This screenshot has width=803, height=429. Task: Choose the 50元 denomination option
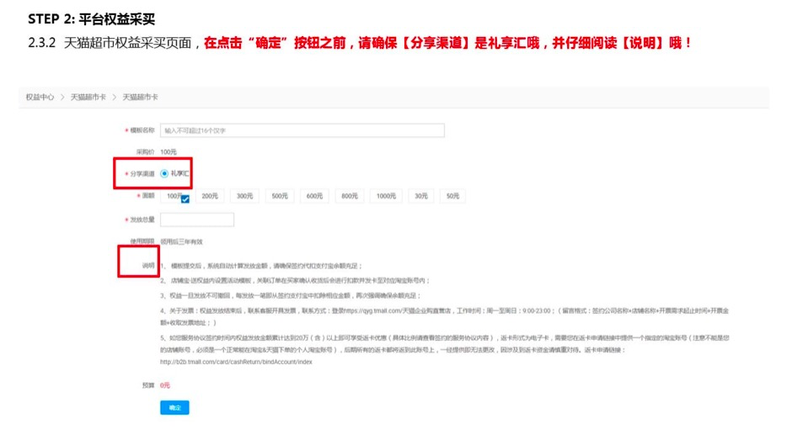(x=452, y=196)
